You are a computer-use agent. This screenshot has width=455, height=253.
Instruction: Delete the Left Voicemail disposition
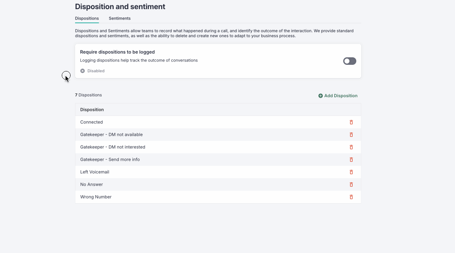[351, 172]
